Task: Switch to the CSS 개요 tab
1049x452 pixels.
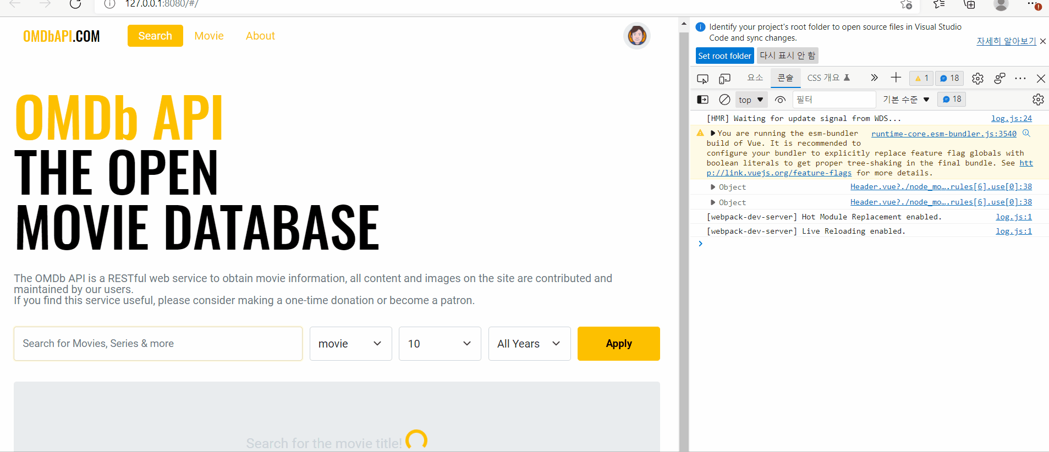Action: click(829, 78)
